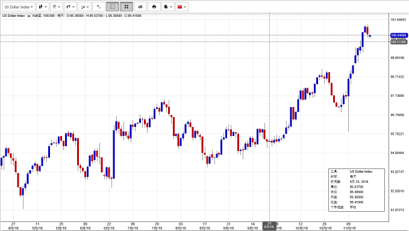Click the info box value 95.53700
The width and height of the screenshot is (409, 231).
pyautogui.click(x=357, y=187)
